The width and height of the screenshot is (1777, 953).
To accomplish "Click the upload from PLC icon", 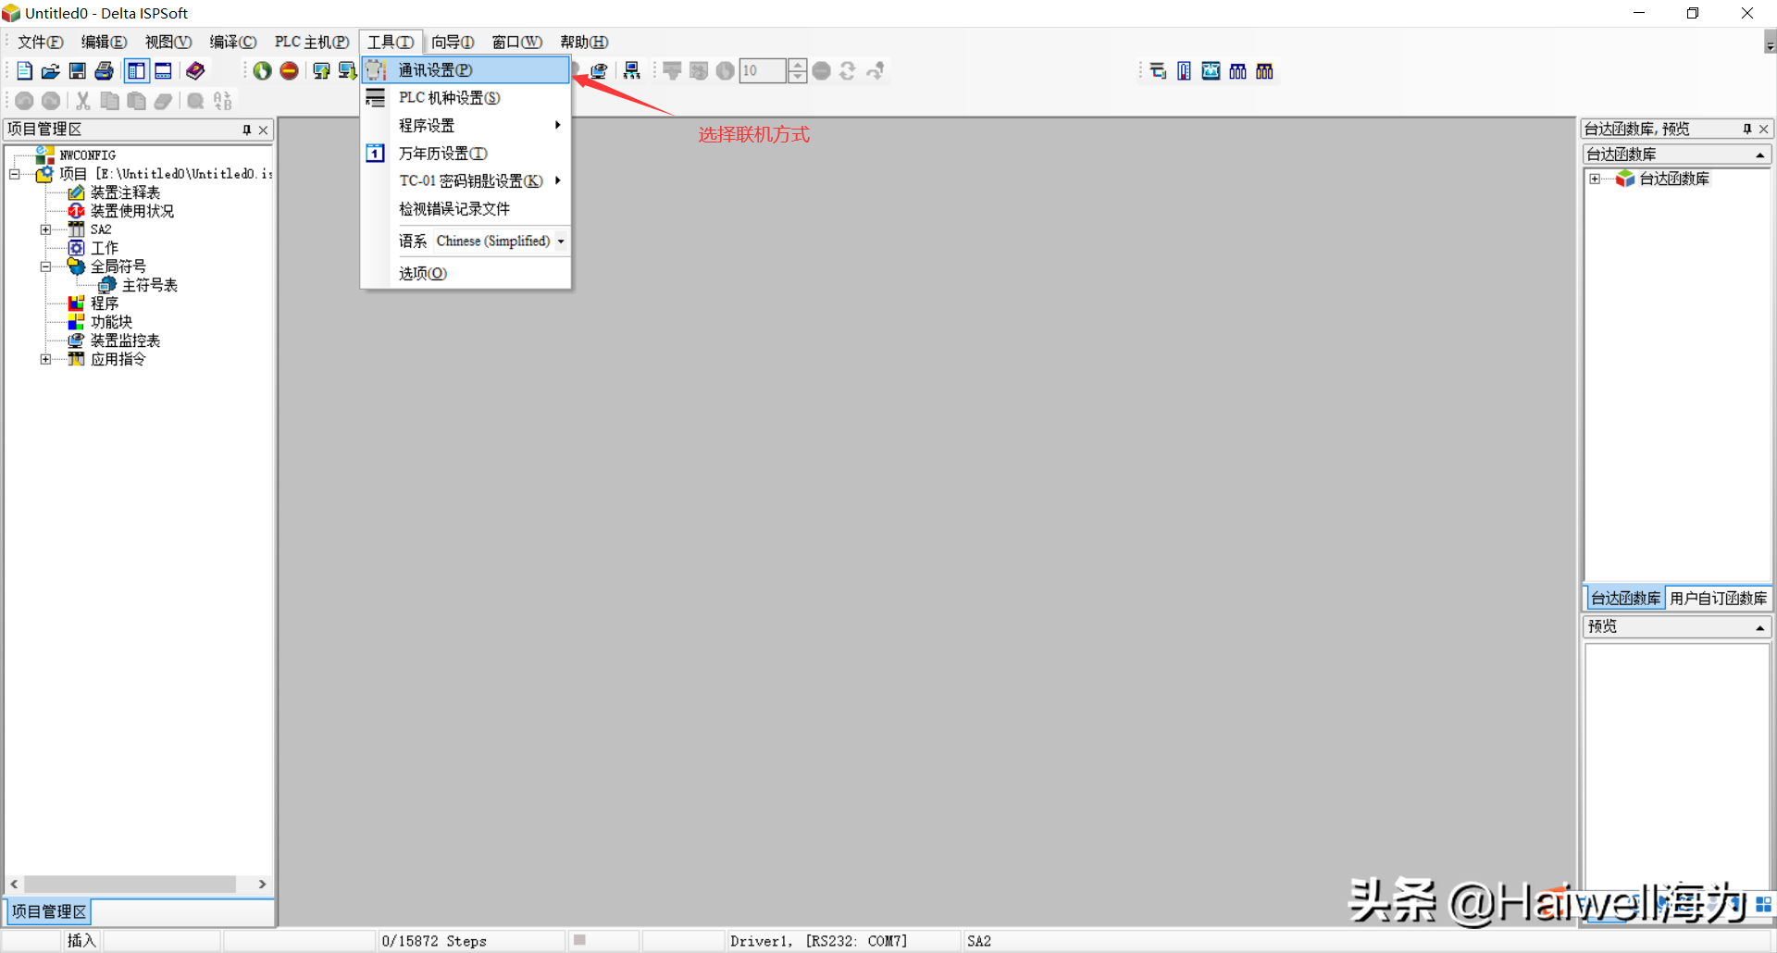I will pos(321,71).
